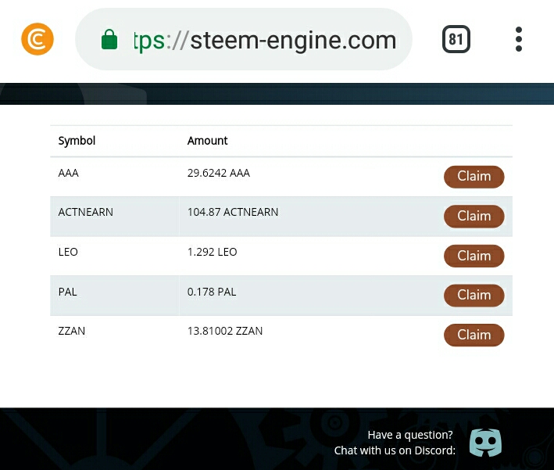The height and width of the screenshot is (470, 554).
Task: Tap the orange browser home icon
Action: pyautogui.click(x=38, y=39)
